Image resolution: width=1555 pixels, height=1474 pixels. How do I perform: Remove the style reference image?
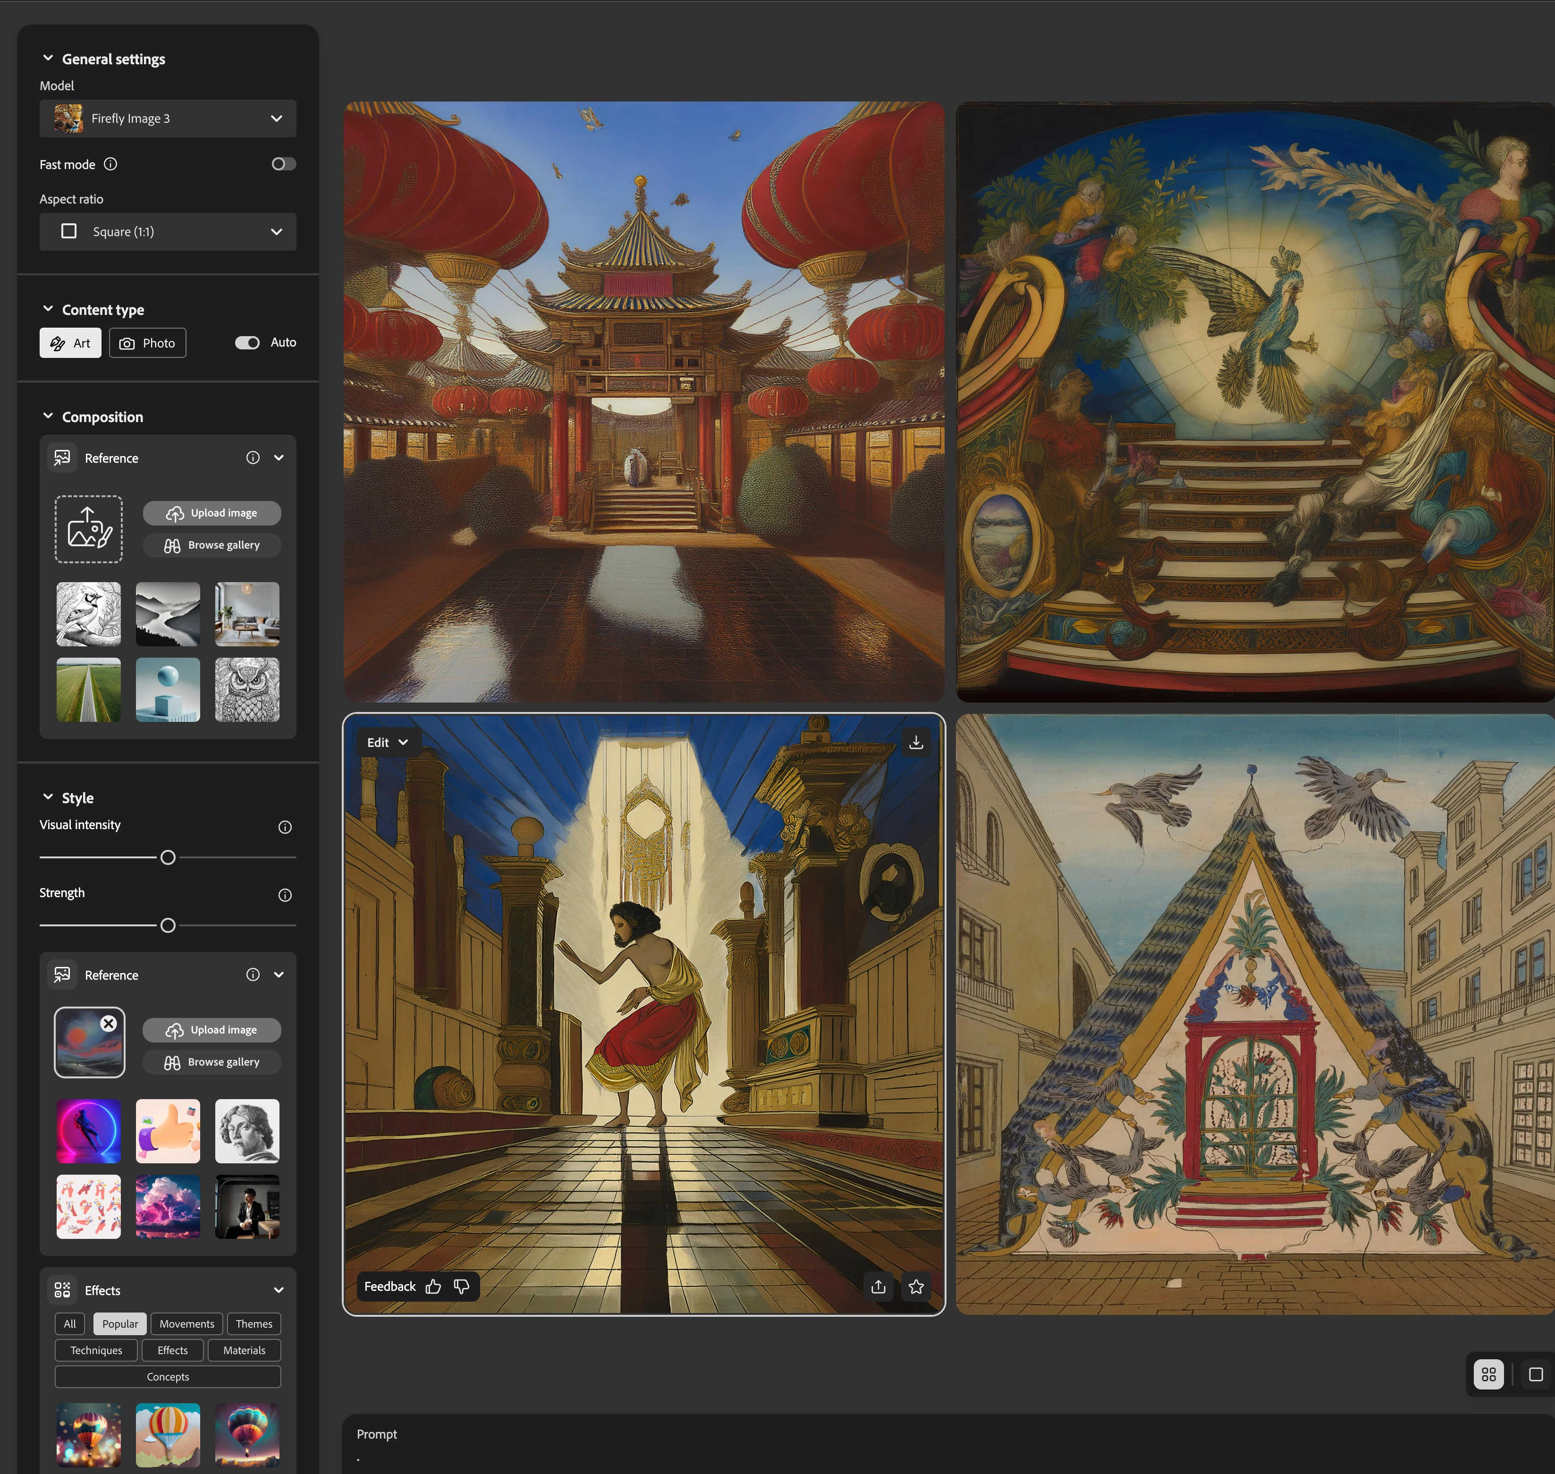(x=109, y=1023)
